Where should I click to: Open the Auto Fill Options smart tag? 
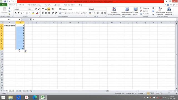[x=26, y=51]
